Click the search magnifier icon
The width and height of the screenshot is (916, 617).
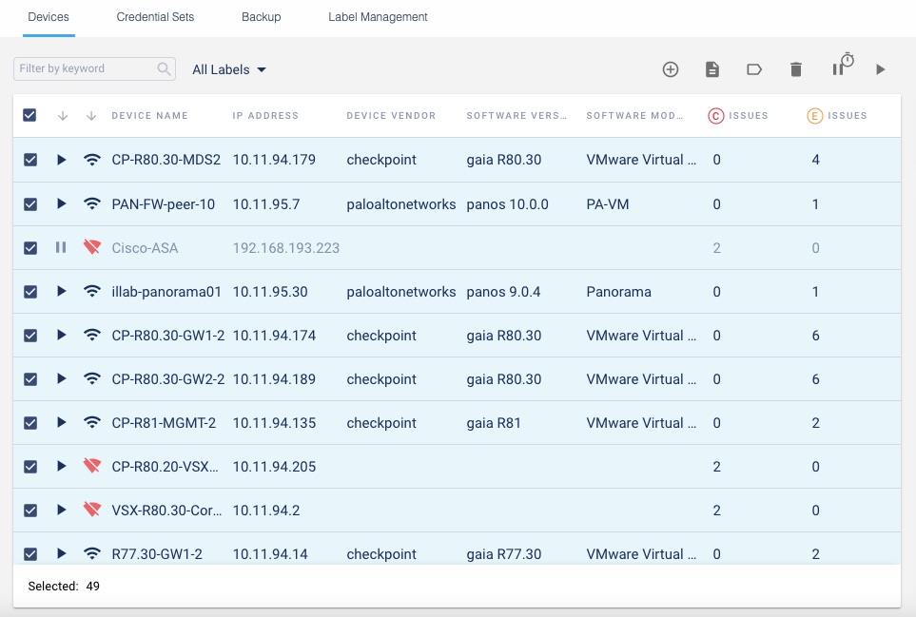(x=165, y=68)
